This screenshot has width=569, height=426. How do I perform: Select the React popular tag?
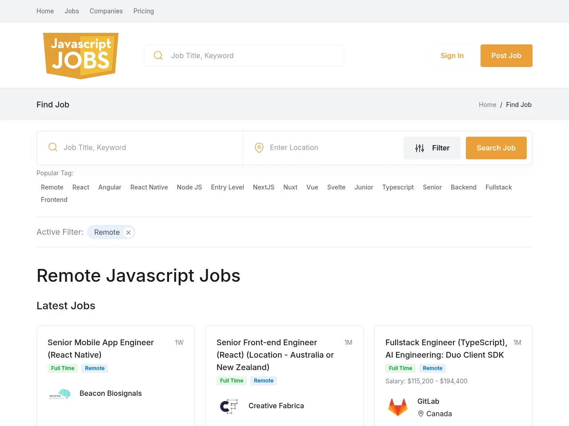click(81, 187)
